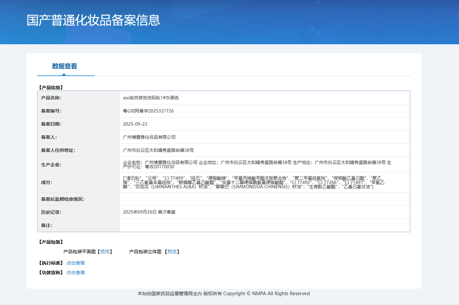Open 执行标准 点击查看 link
Viewport: 459px width, 305px height.
click(76, 263)
